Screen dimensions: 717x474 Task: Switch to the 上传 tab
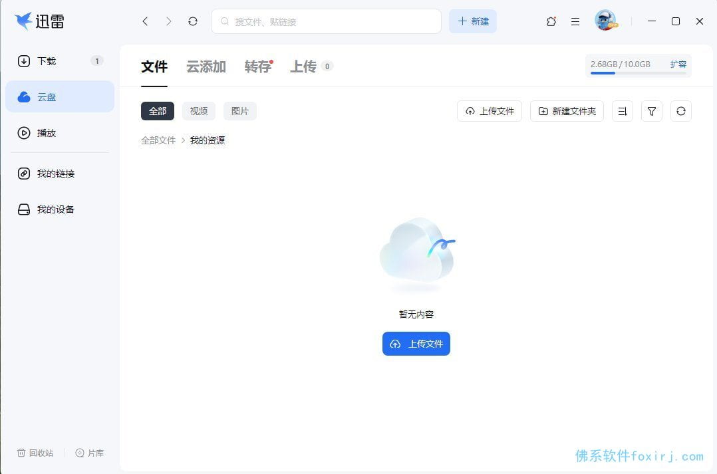pos(303,66)
